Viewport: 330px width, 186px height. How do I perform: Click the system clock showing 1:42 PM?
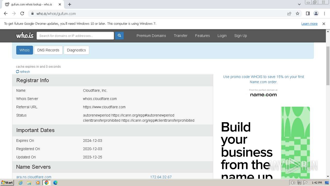click(317, 183)
